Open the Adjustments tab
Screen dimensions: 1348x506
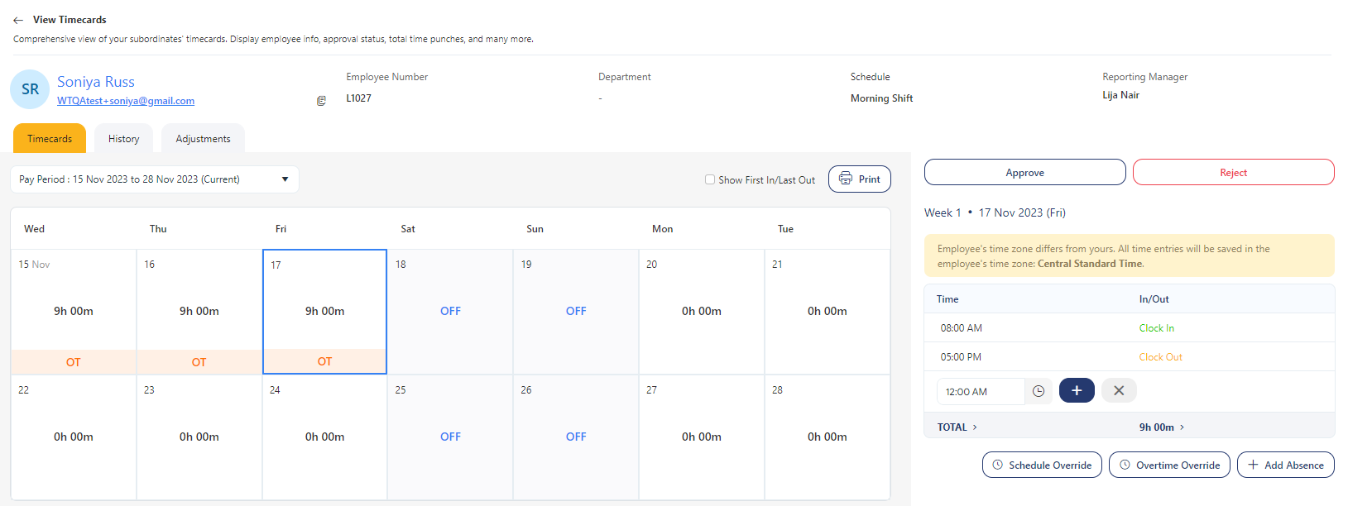point(203,139)
